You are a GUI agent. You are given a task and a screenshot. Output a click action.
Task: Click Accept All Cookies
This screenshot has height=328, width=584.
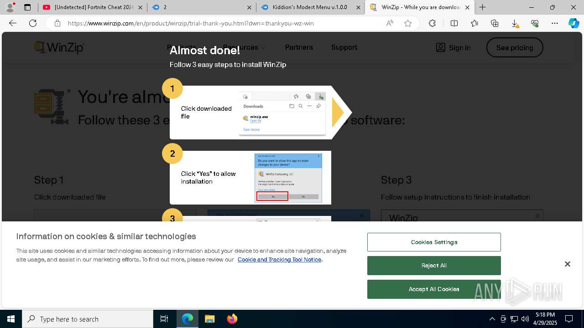click(x=434, y=289)
